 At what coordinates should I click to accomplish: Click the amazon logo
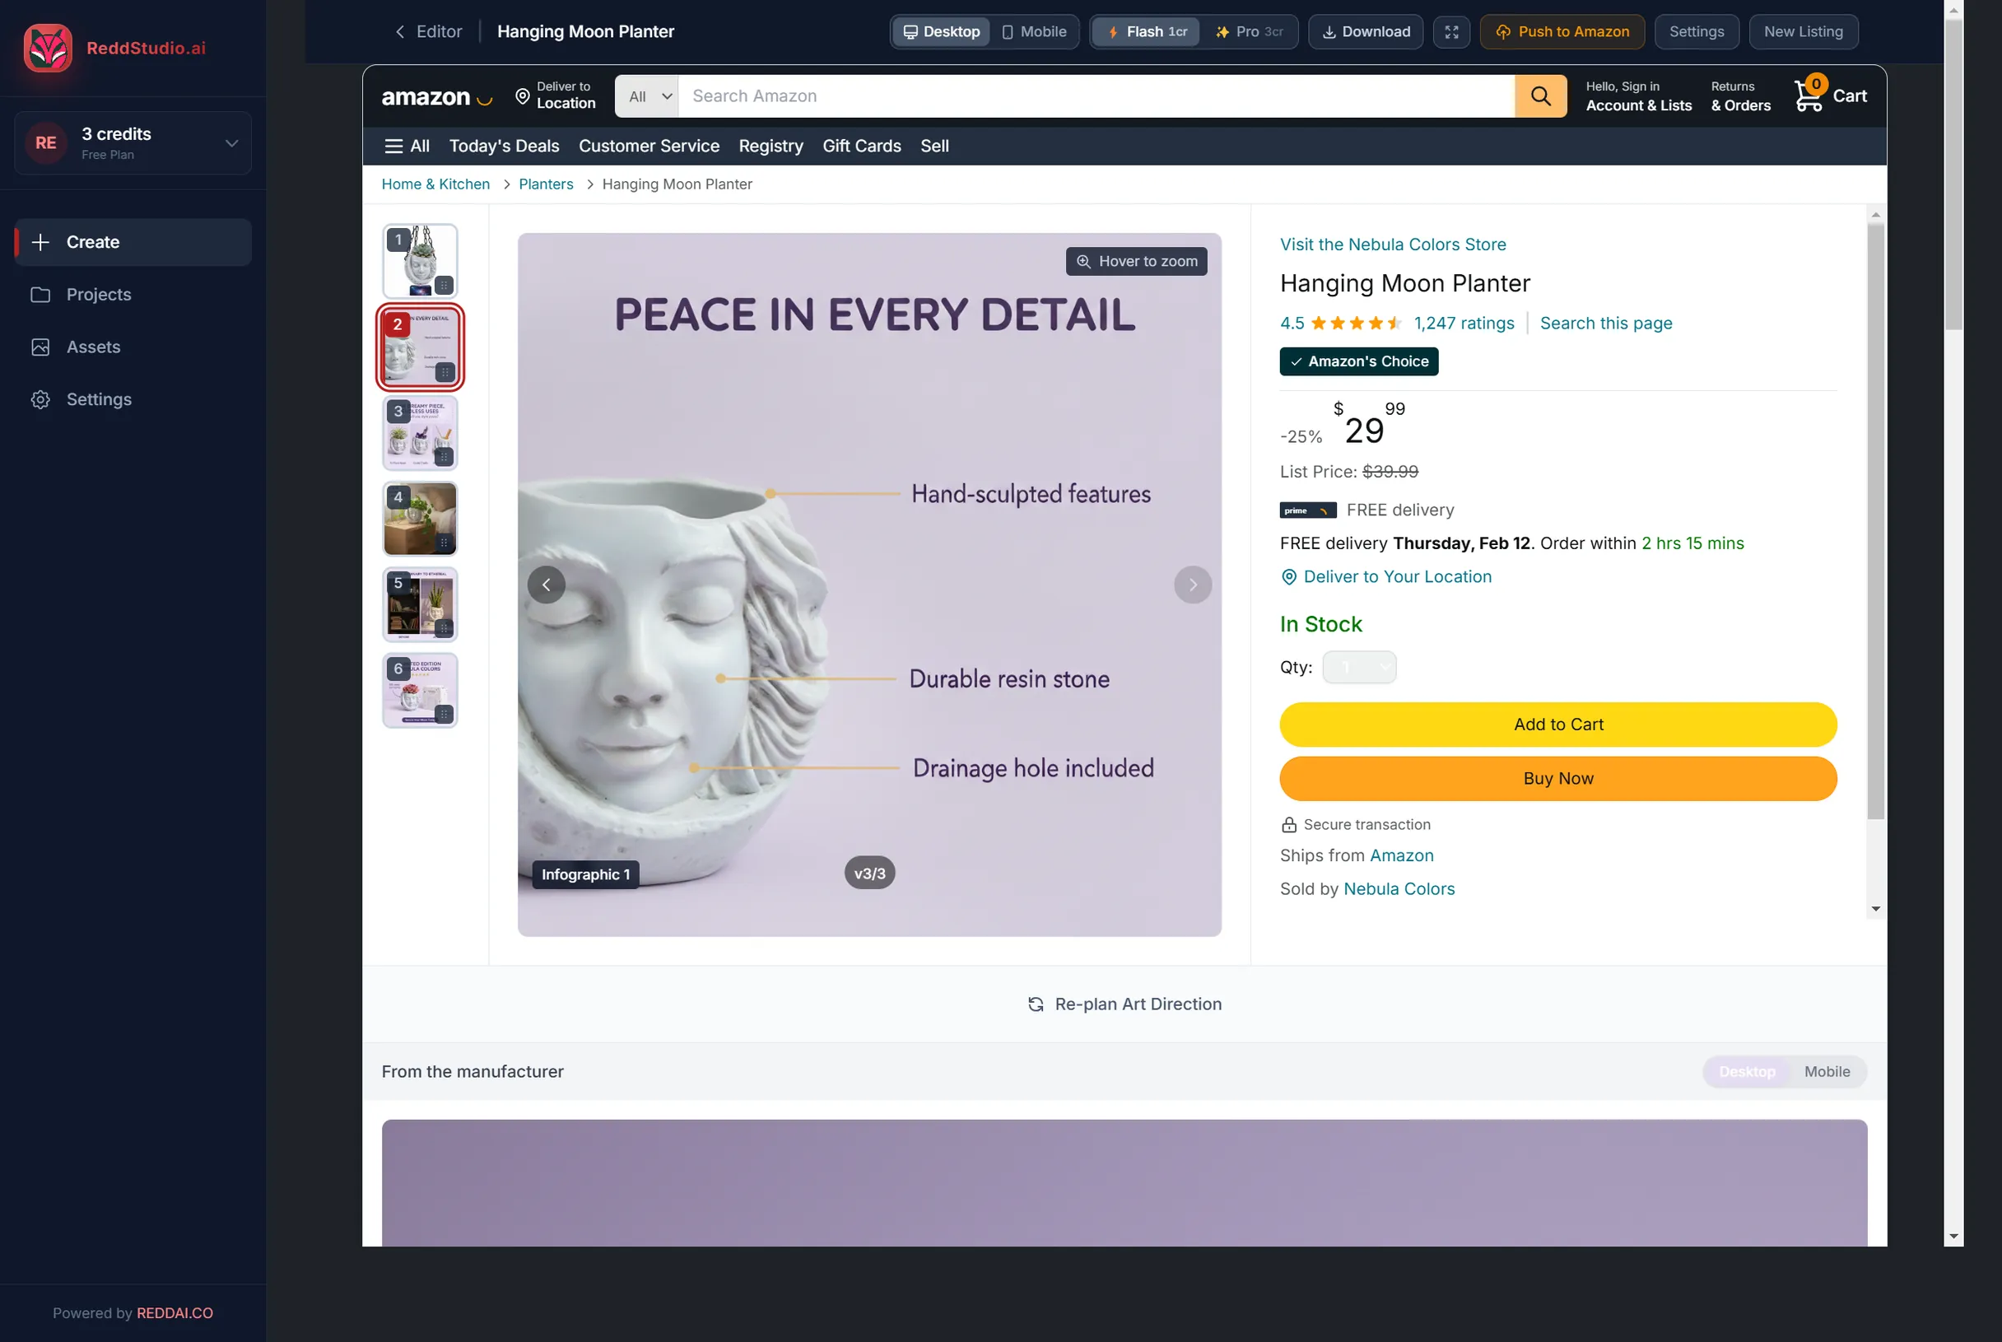coord(436,96)
